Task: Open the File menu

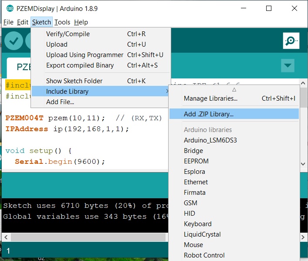Action: point(8,22)
